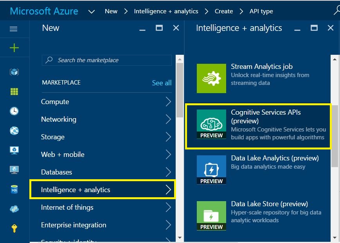Expand the Compute category chevron

coord(168,102)
